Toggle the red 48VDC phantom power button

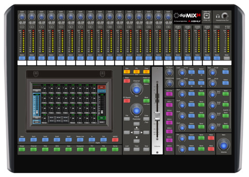[115, 140]
